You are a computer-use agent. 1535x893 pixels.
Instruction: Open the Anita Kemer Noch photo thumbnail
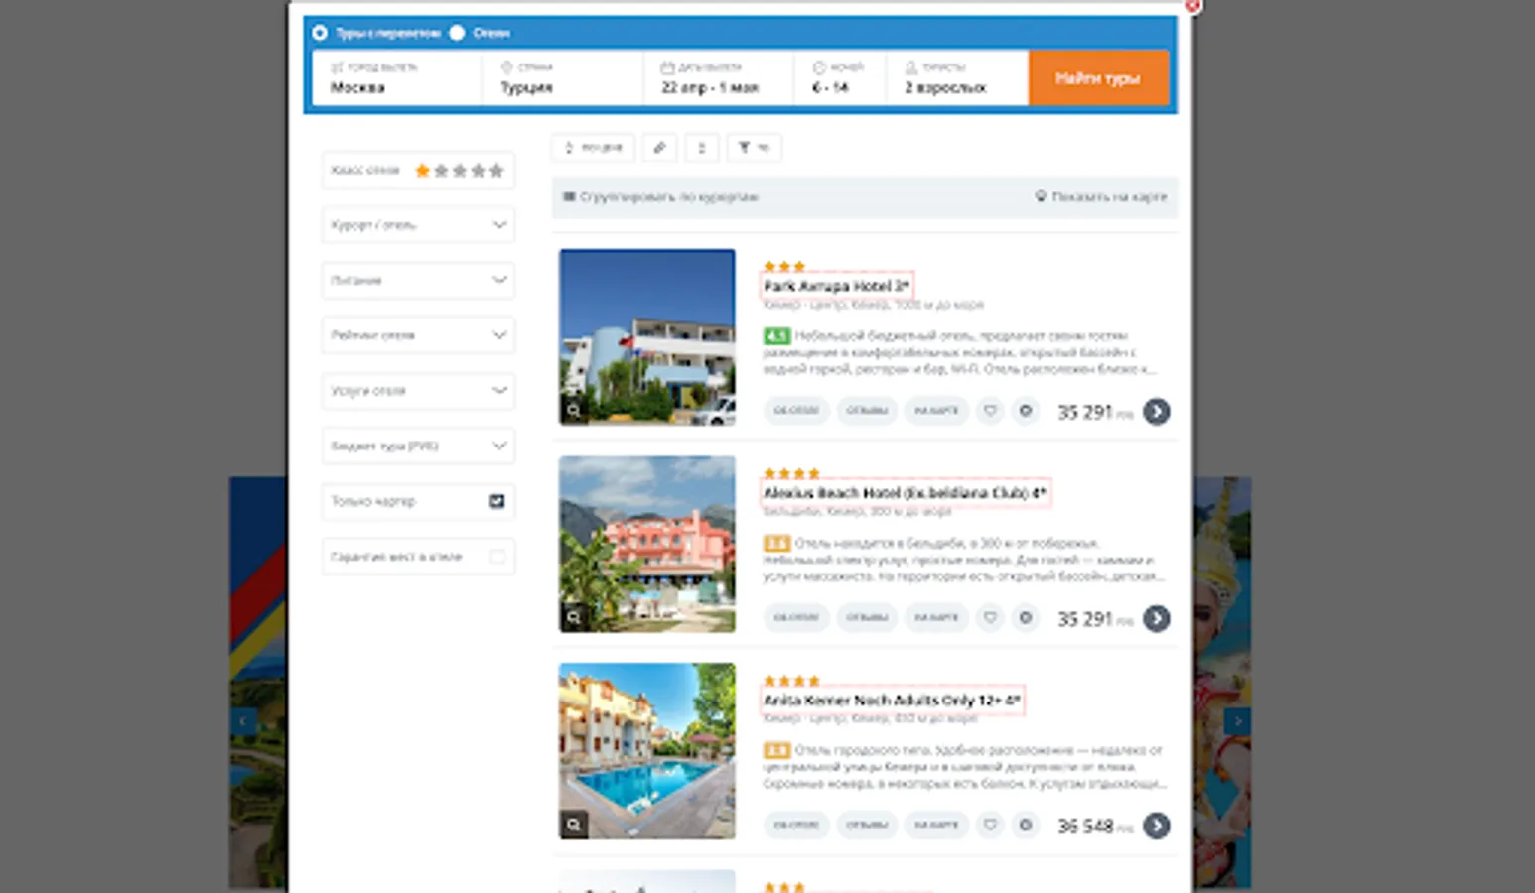[647, 751]
